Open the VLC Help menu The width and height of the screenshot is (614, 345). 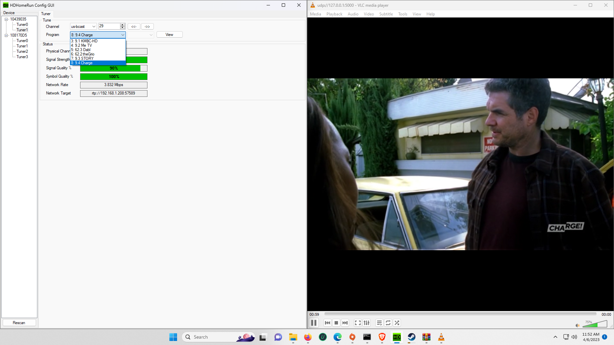431,14
